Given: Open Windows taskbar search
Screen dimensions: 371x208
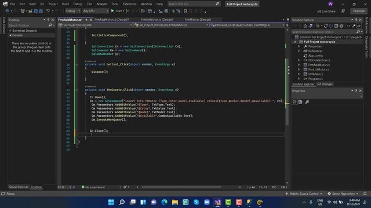Looking at the screenshot, I should click(122, 202).
